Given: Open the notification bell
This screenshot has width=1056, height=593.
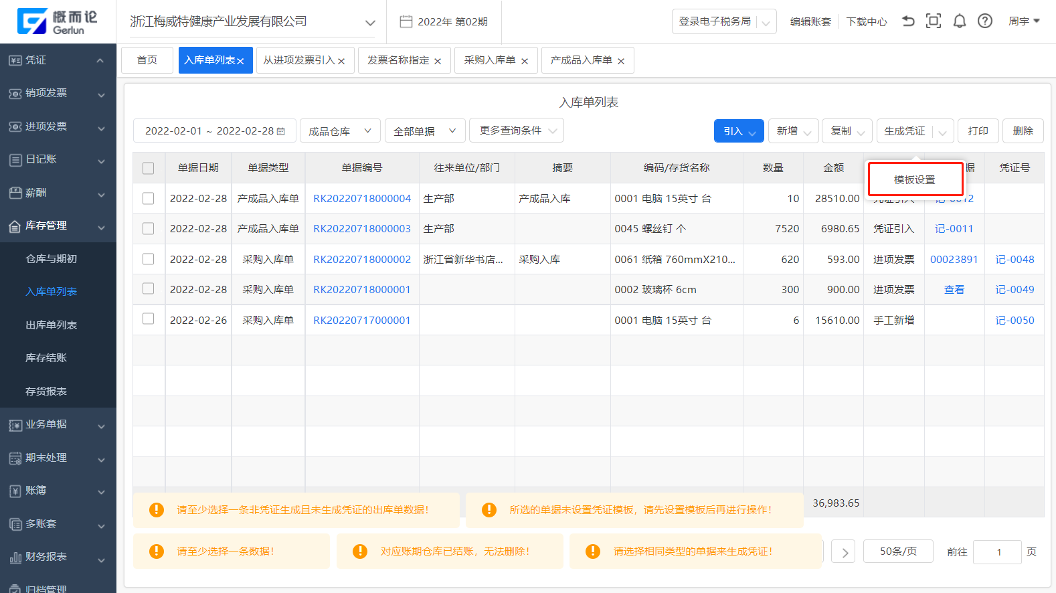Looking at the screenshot, I should [960, 21].
